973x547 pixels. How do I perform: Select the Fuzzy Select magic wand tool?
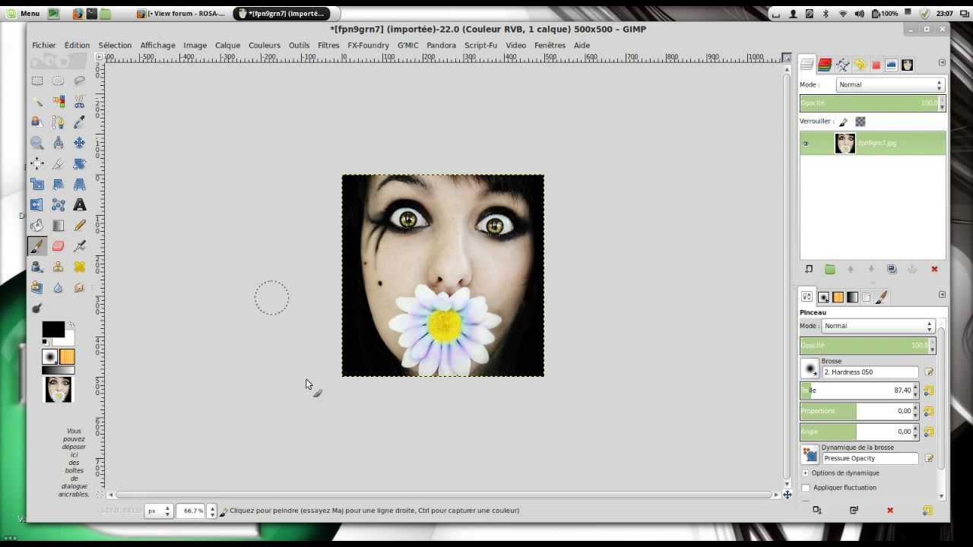tap(36, 101)
